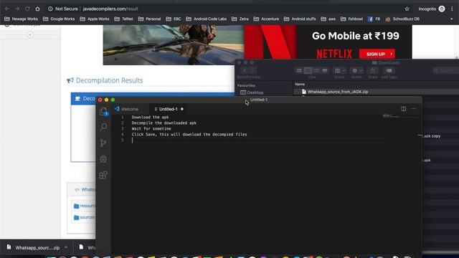The image size is (459, 258).
Task: Click Name column header in Finder
Action: tap(300, 85)
